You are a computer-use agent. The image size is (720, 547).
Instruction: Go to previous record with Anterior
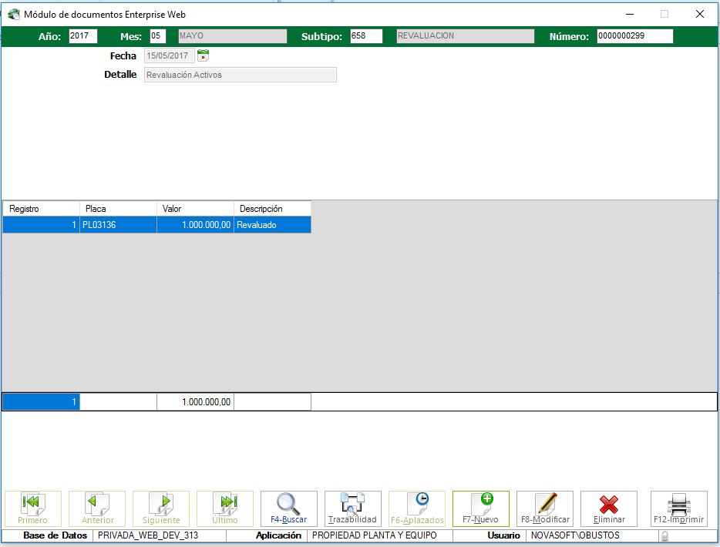(97, 508)
